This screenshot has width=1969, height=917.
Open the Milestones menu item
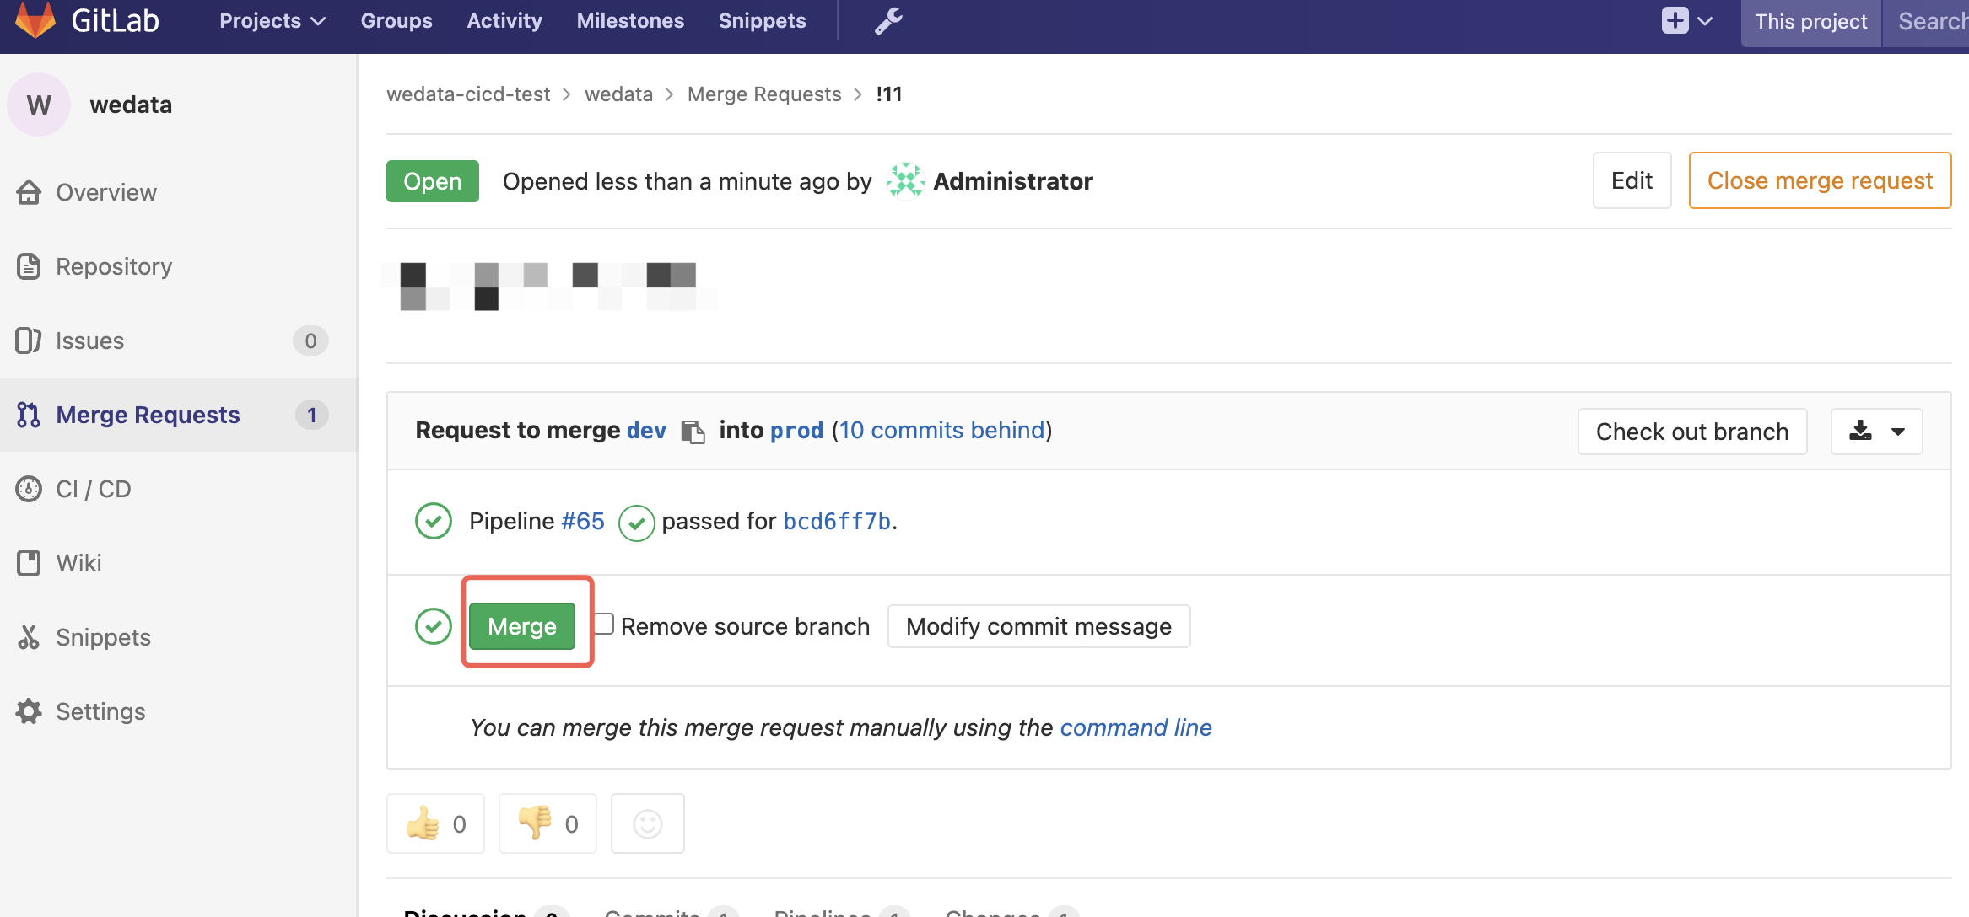click(630, 21)
